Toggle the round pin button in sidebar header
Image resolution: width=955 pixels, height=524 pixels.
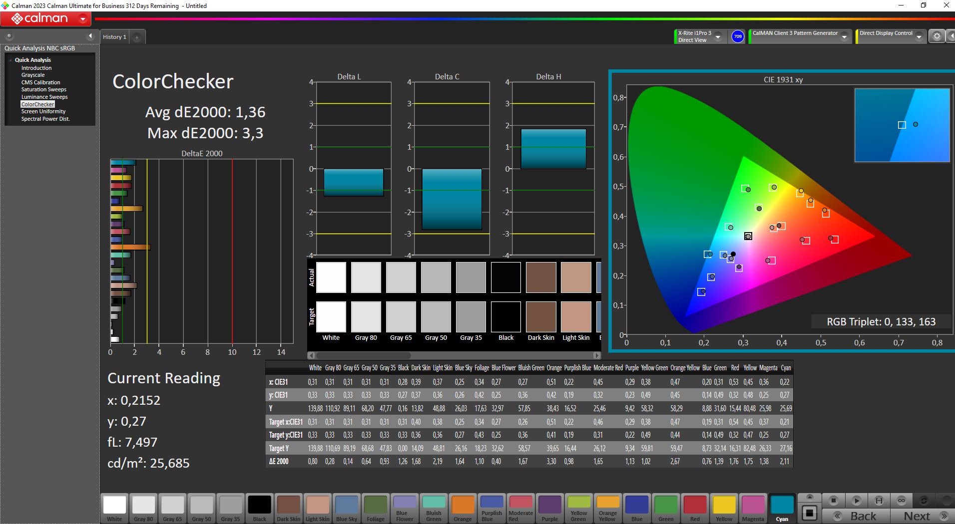click(x=9, y=36)
